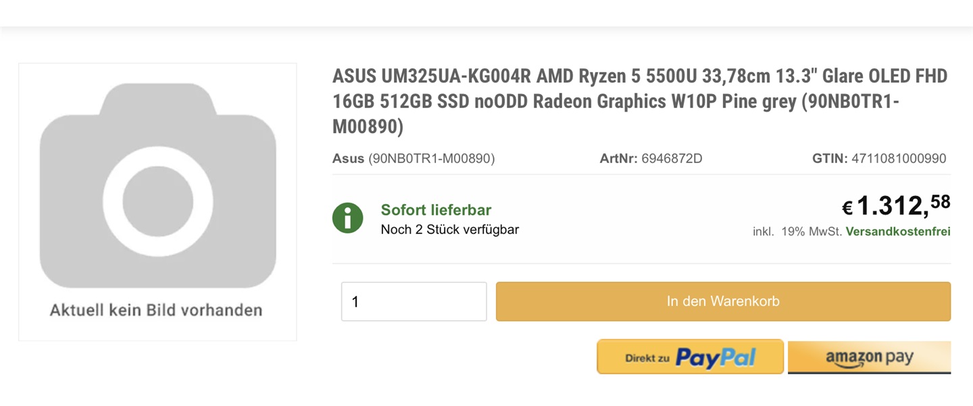This screenshot has height=406, width=973.
Task: Pay using the amazon pay button
Action: [869, 357]
